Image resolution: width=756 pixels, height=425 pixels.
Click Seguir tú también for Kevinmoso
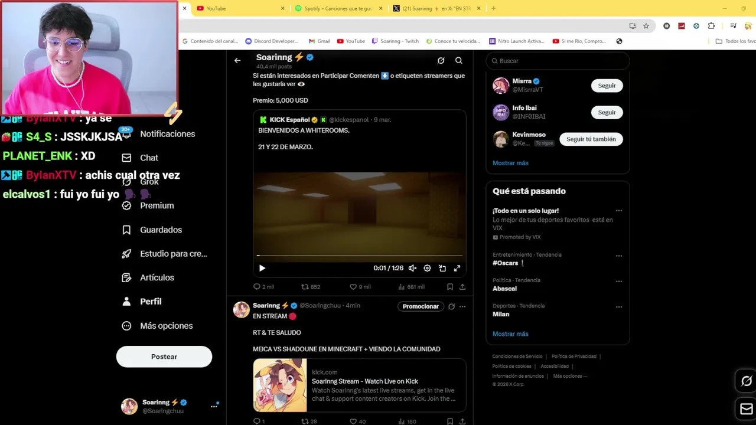[591, 139]
